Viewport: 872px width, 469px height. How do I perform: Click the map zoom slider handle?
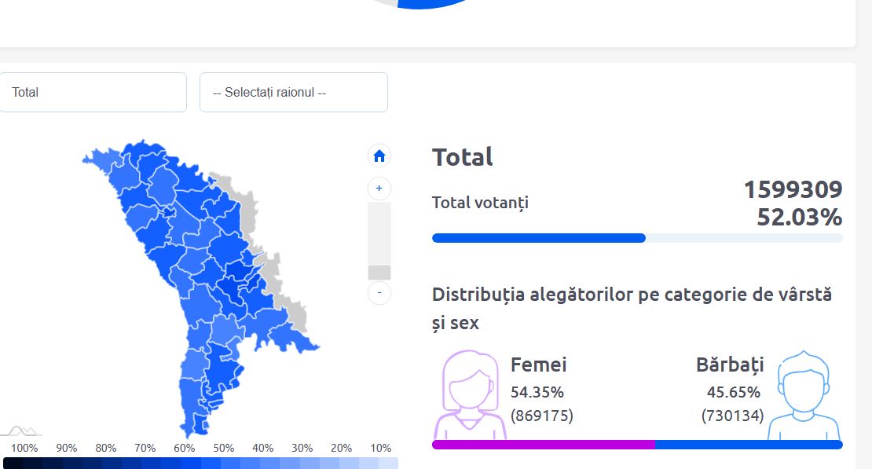tap(379, 273)
